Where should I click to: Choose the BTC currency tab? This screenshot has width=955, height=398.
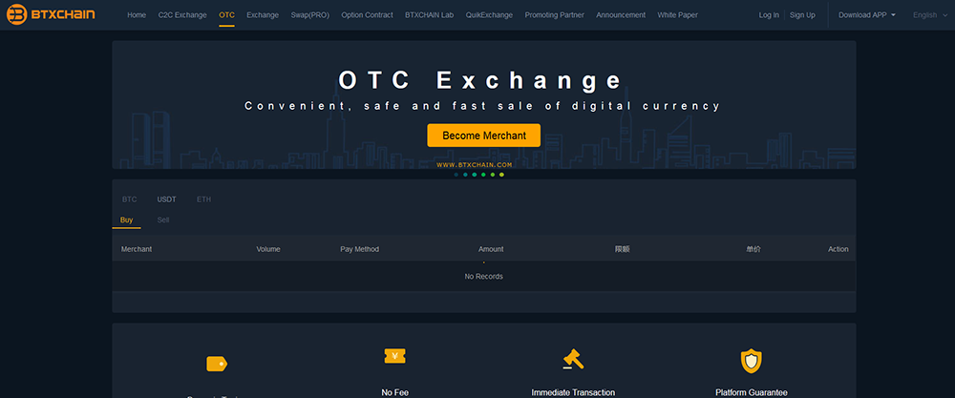click(130, 199)
